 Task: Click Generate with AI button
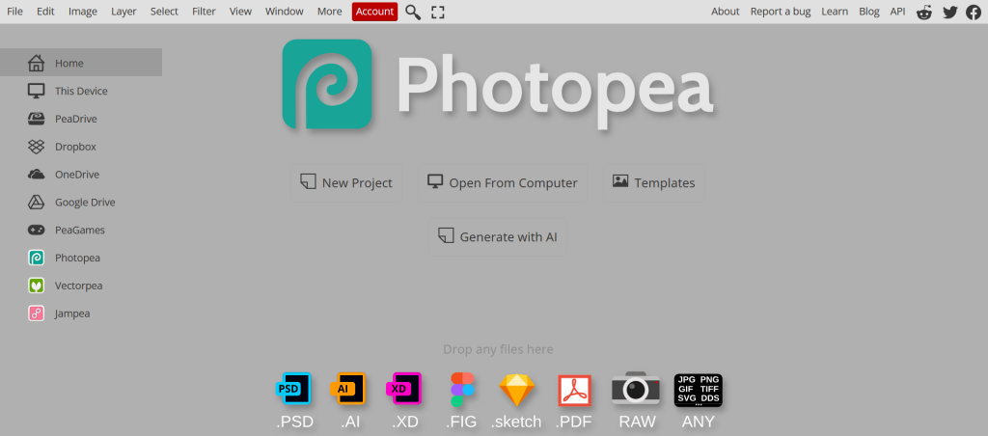pos(498,237)
